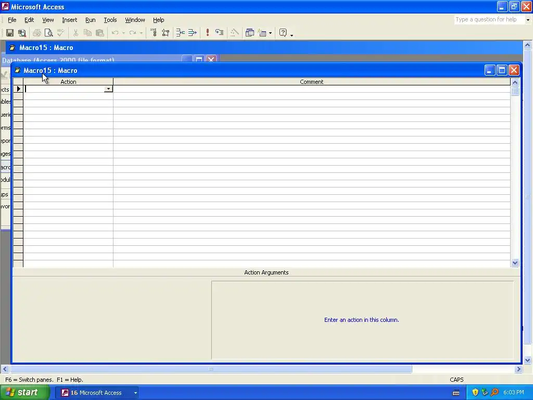Maximize the front Macro15 macro window
533x400 pixels.
[x=502, y=70]
